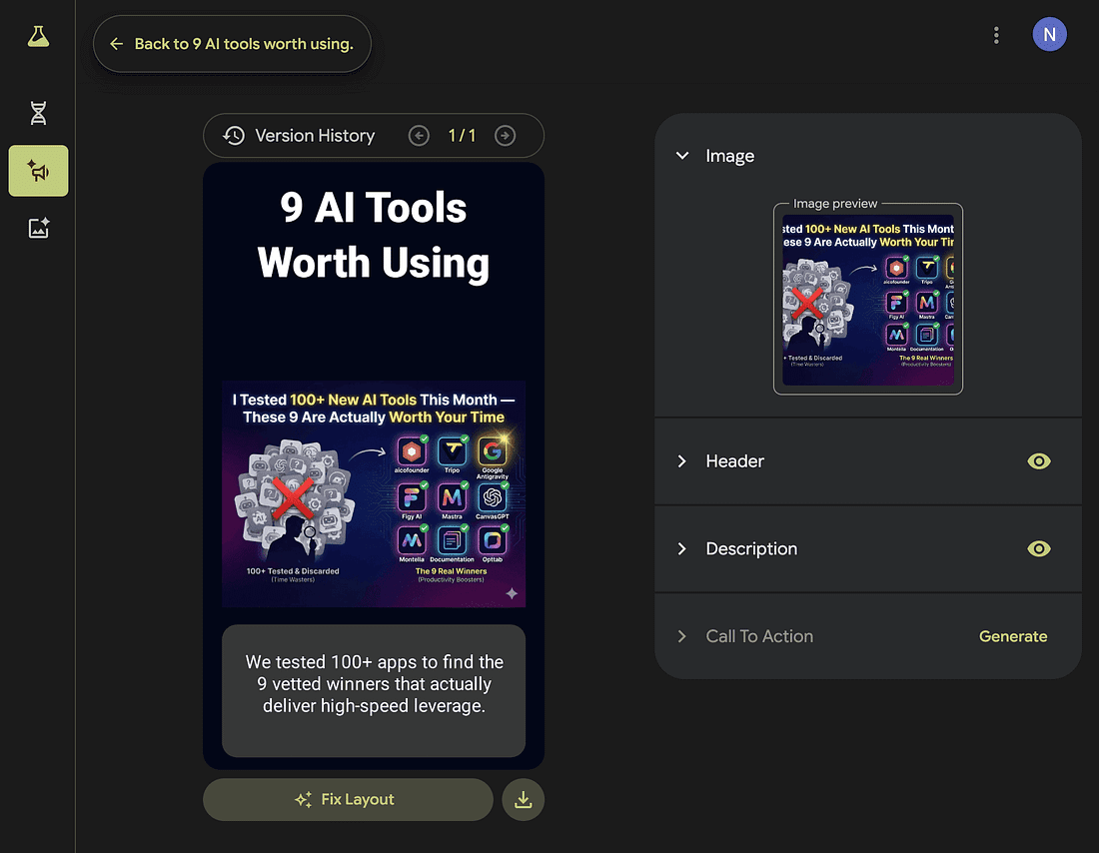Expand the Header section
Viewport: 1099px width, 853px height.
[682, 461]
